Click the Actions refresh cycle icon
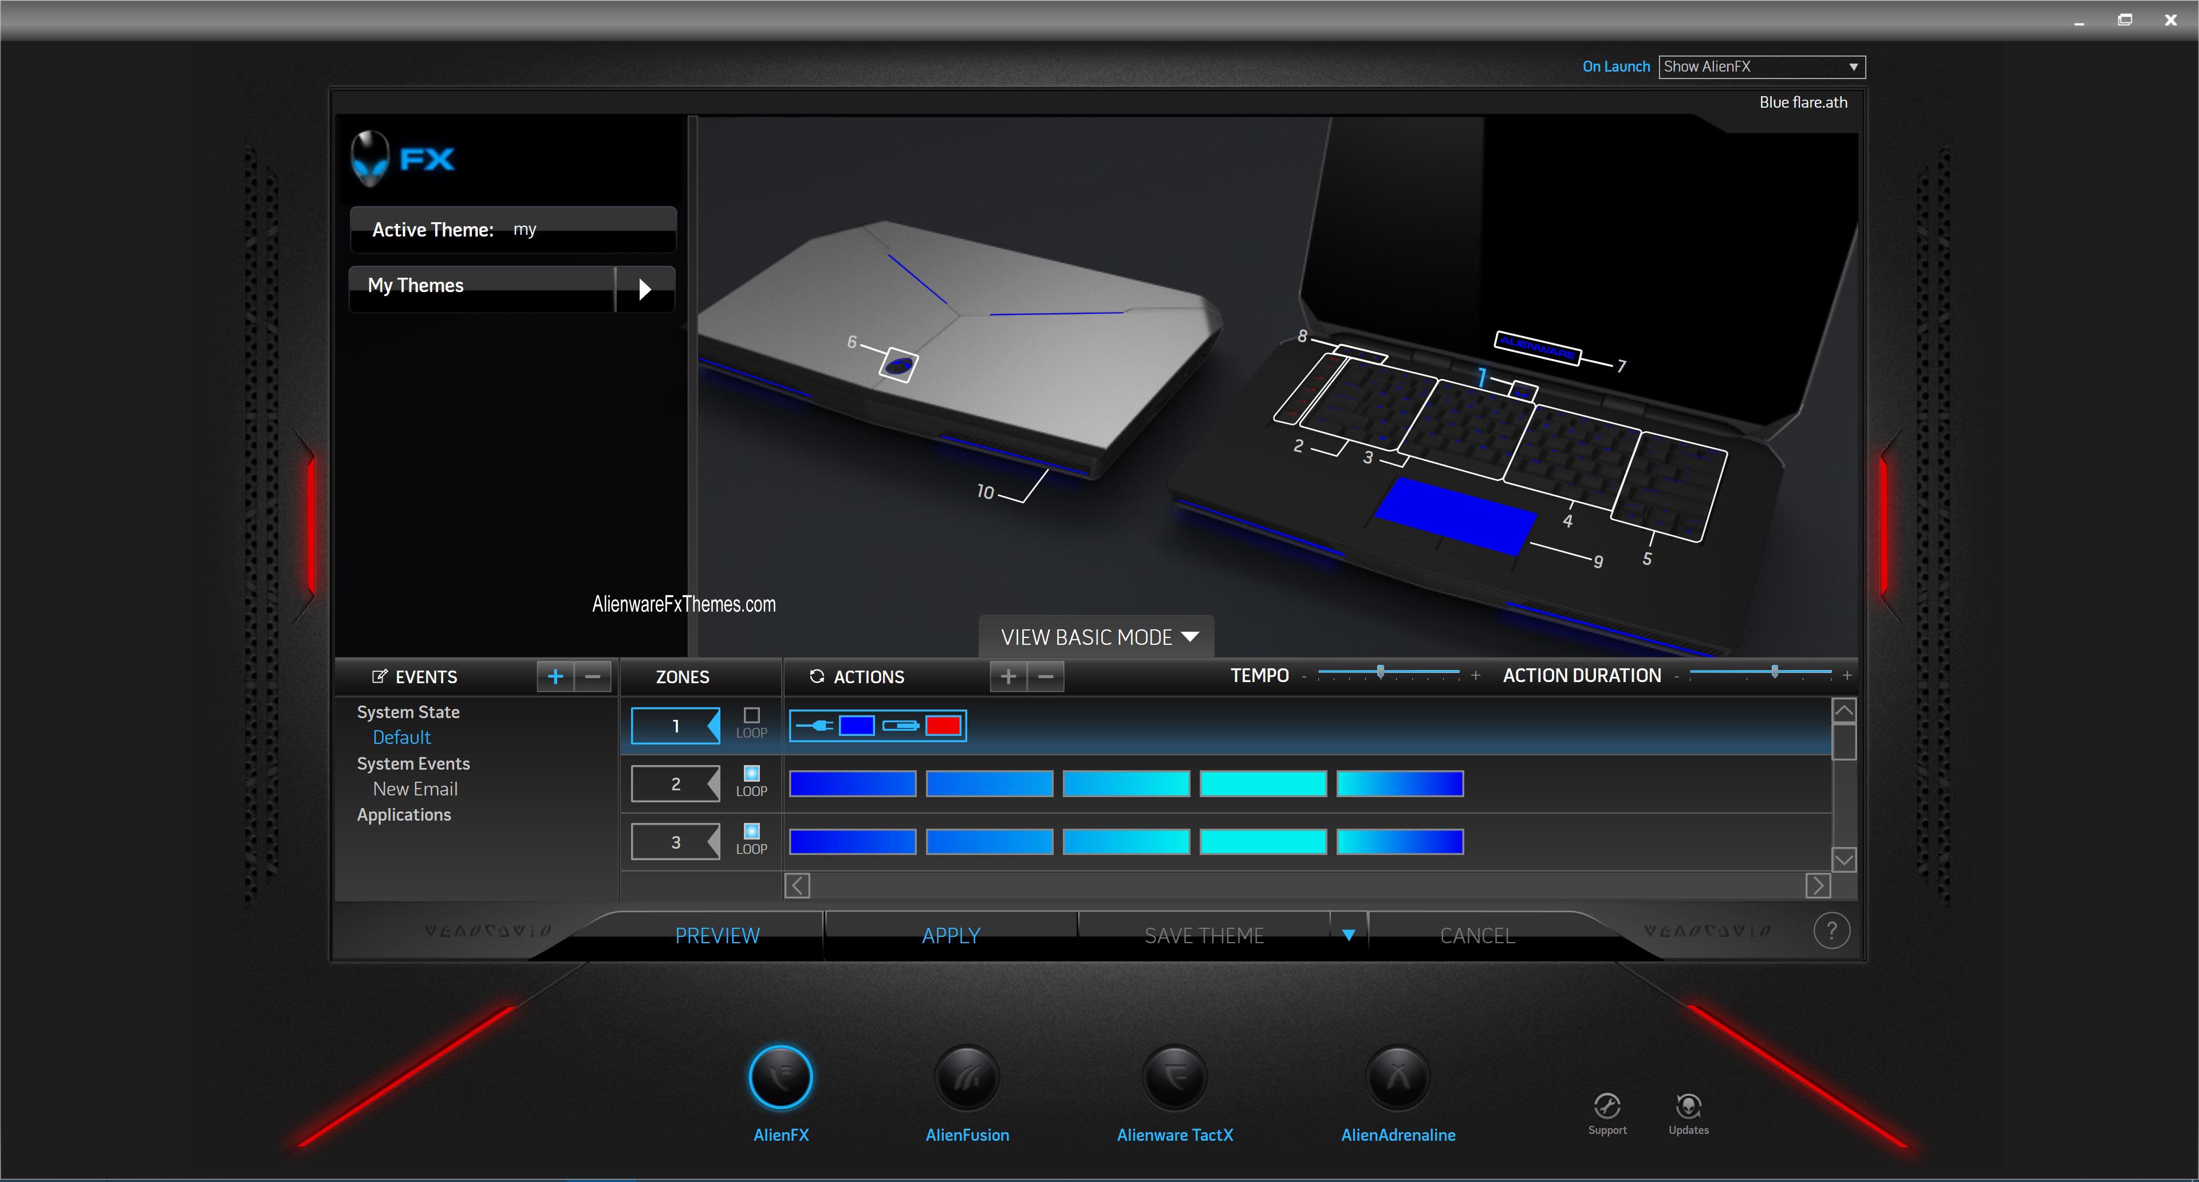Image resolution: width=2199 pixels, height=1182 pixels. pyautogui.click(x=816, y=676)
